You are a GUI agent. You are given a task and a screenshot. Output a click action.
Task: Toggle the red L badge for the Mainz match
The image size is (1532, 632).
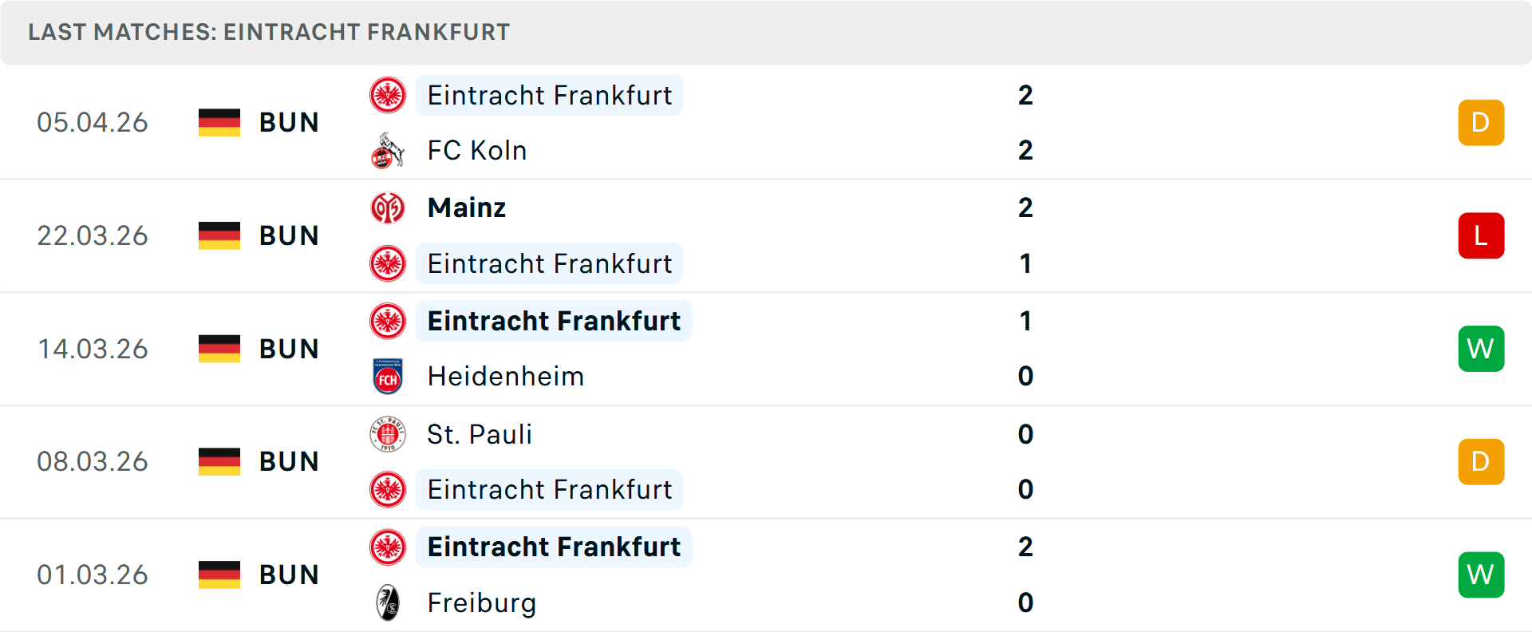(1481, 235)
